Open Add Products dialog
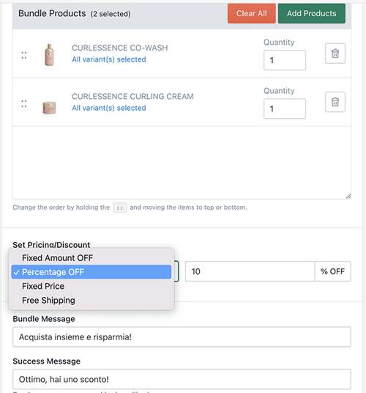Screen dimensions: 366x393 (311, 13)
